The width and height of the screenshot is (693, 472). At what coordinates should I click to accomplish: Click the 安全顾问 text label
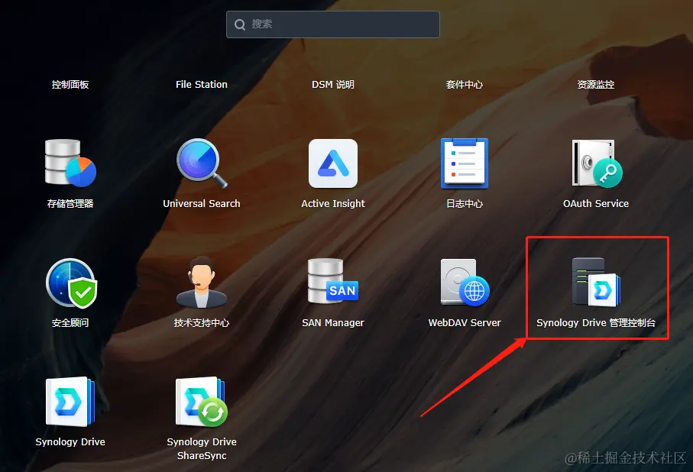[x=70, y=323]
